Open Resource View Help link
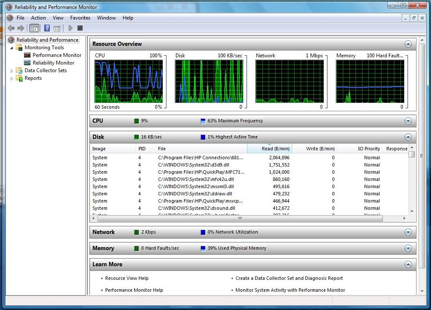Viewport: 431px width, 310px height. [x=126, y=278]
